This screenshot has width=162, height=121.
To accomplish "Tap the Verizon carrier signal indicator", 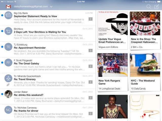I will tap(7, 2).
